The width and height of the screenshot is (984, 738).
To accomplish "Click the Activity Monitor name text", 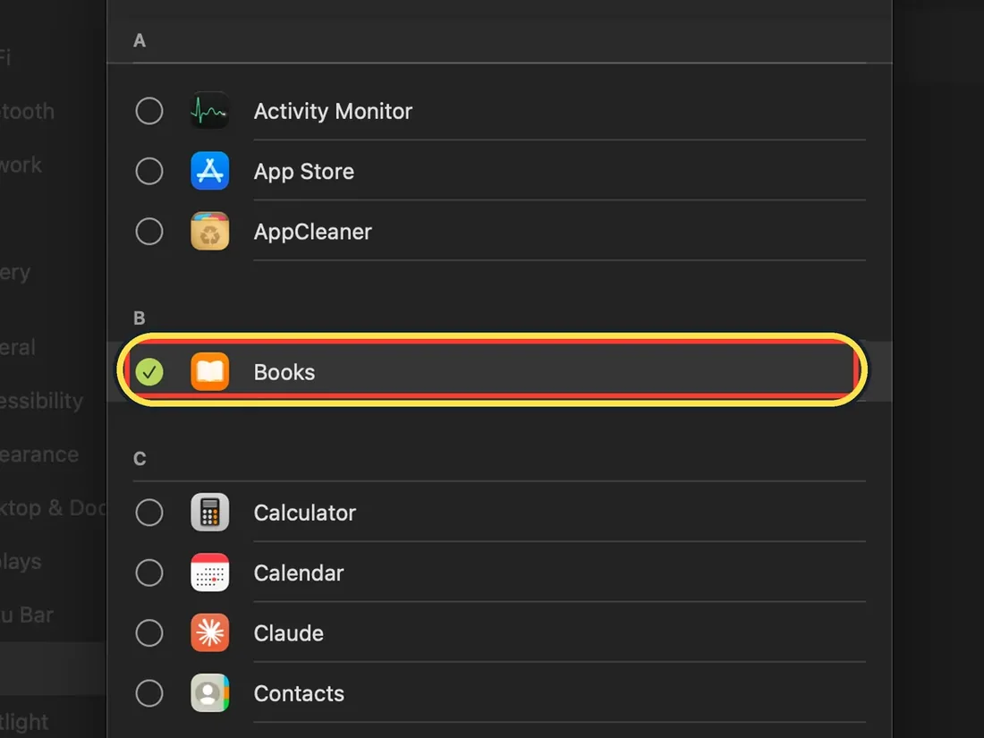I will (x=334, y=112).
